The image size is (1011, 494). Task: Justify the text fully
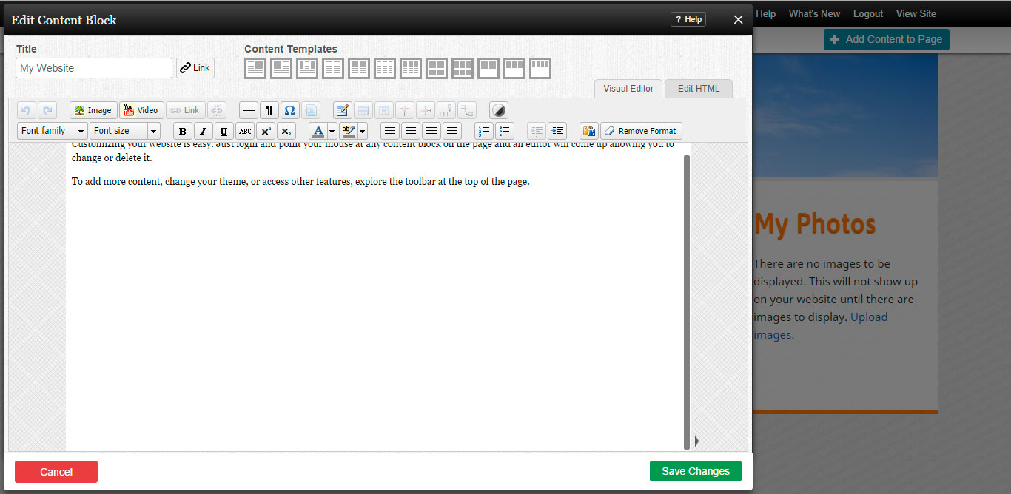pyautogui.click(x=452, y=131)
